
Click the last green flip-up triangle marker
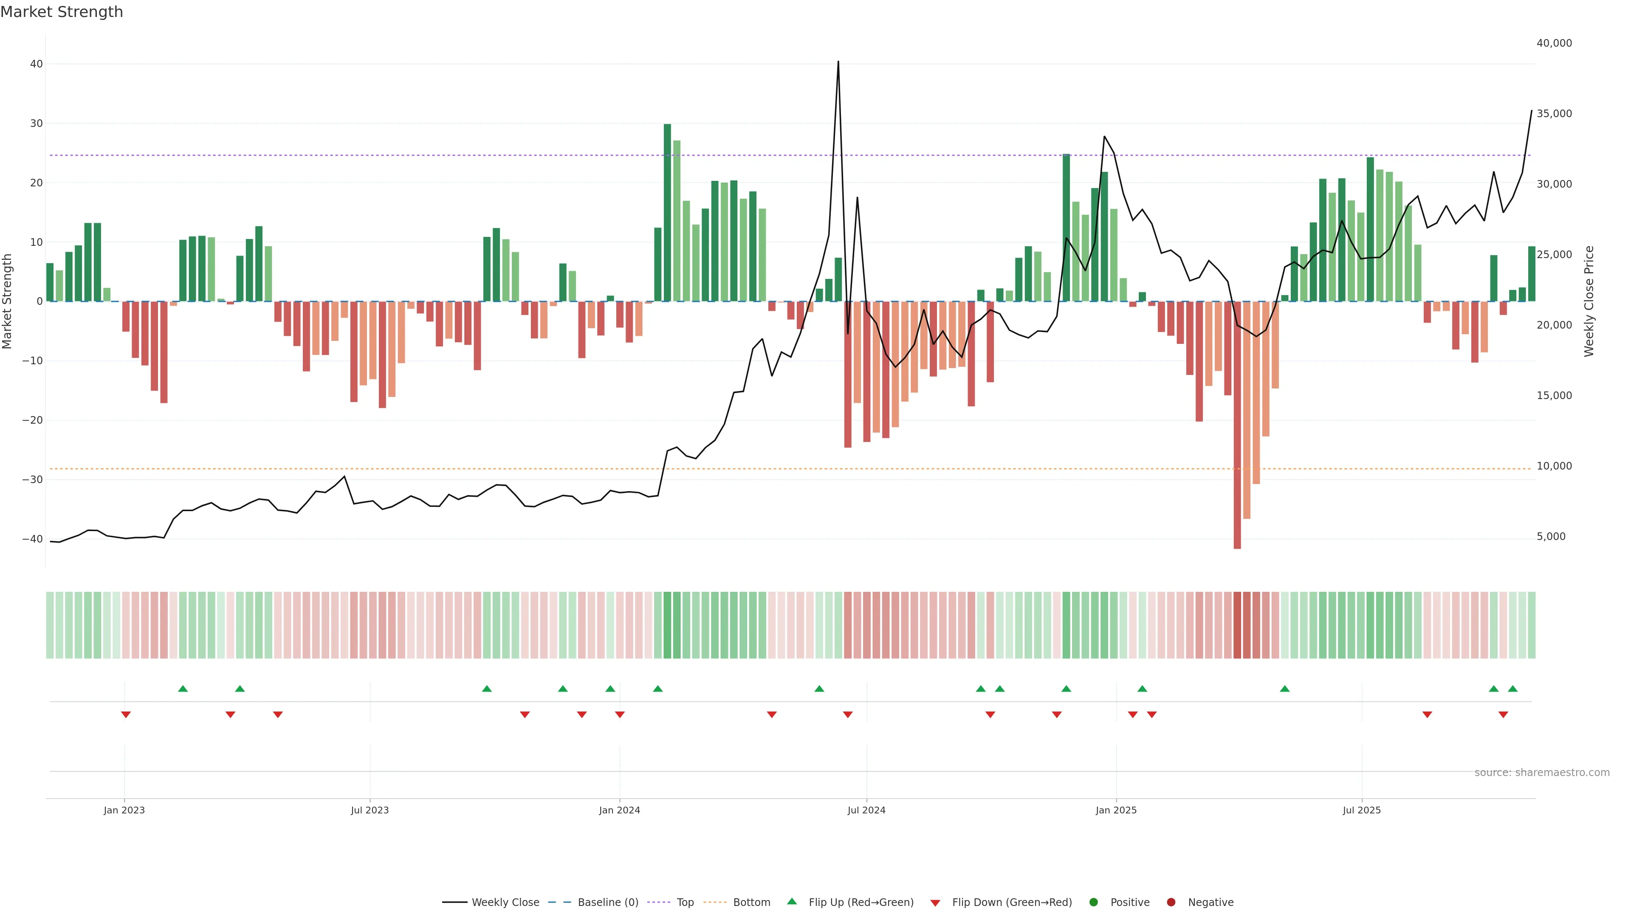(1512, 689)
